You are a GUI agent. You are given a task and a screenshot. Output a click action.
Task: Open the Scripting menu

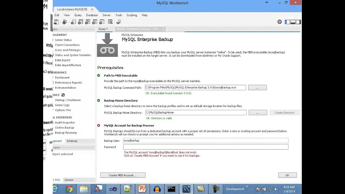[132, 15]
